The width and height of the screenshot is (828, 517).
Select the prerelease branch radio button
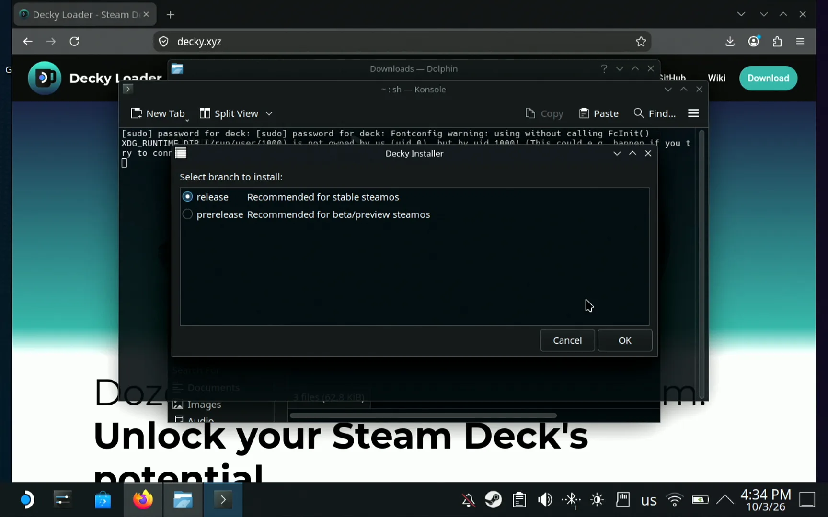point(187,214)
